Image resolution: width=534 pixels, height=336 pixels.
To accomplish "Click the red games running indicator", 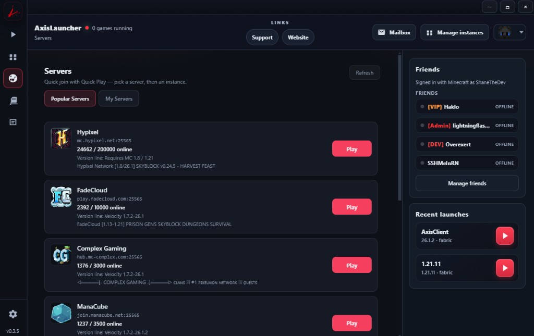I will pyautogui.click(x=87, y=28).
